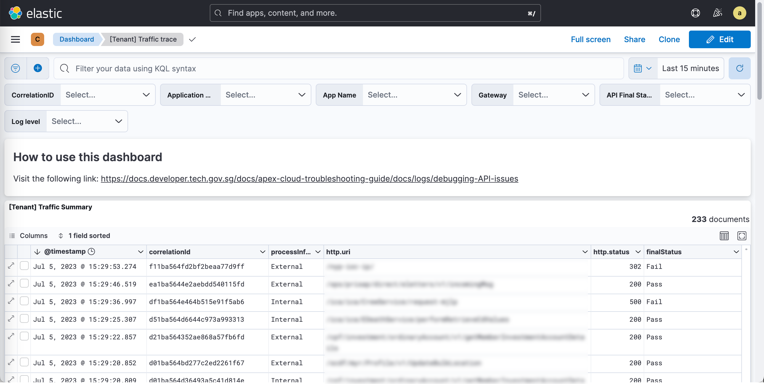Open the news feed party-popper icon
Screen dimensions: 764x384
(718, 13)
